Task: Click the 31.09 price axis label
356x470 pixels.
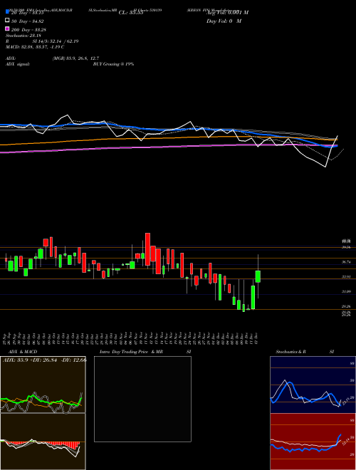Action: tap(346, 291)
